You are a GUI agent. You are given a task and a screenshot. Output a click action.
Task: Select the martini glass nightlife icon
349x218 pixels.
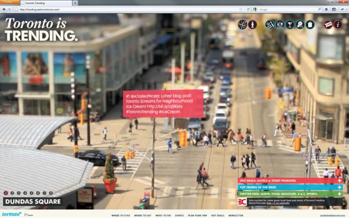click(290, 25)
